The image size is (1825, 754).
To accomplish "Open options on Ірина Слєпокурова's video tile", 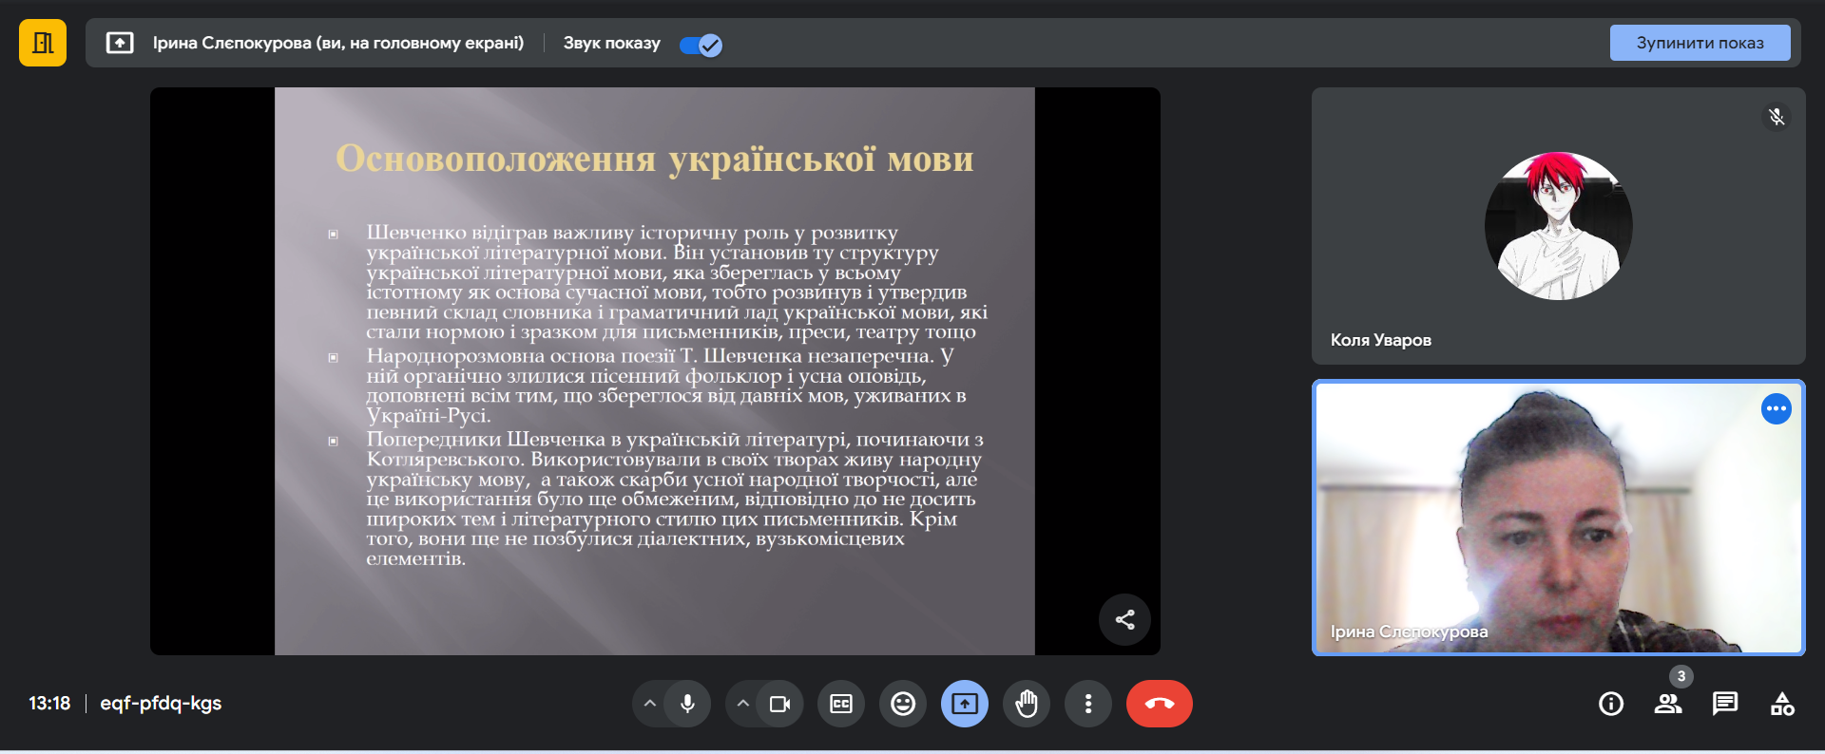I will (1776, 409).
